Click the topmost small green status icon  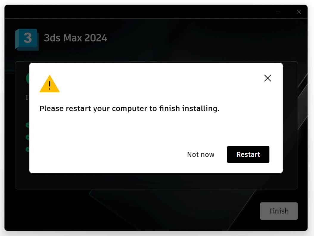point(27,125)
